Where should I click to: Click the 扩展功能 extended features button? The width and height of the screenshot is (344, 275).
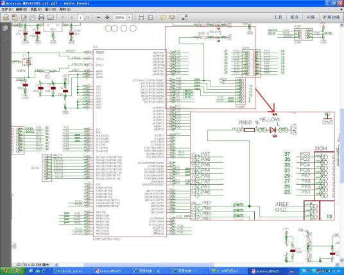(x=331, y=17)
